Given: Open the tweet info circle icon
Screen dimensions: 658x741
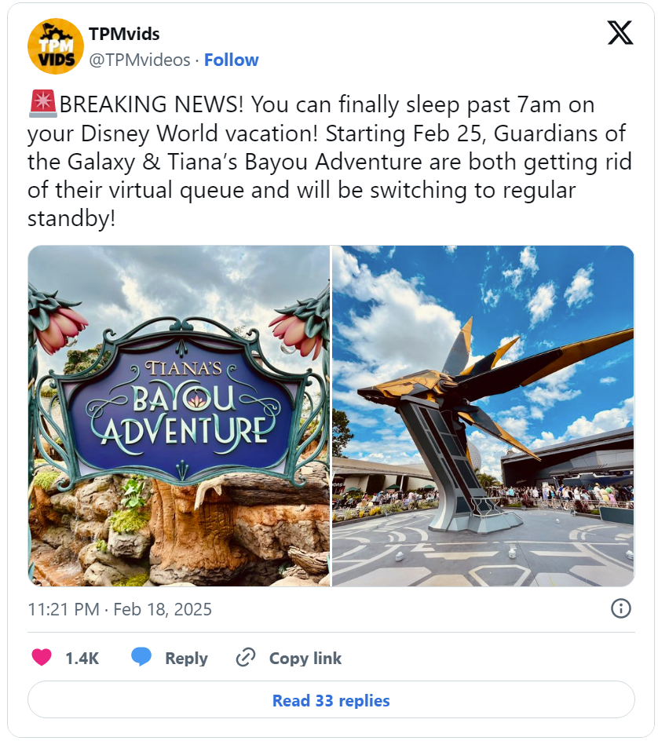Looking at the screenshot, I should (620, 608).
